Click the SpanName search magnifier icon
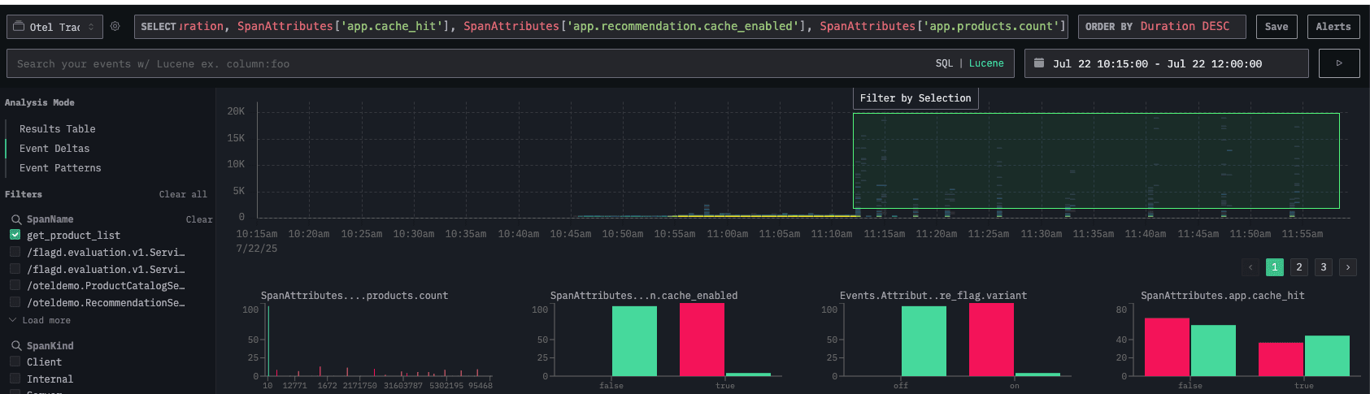The width and height of the screenshot is (1370, 394). tap(16, 219)
